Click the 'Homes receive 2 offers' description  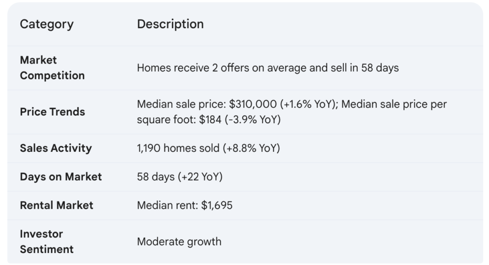tap(268, 68)
